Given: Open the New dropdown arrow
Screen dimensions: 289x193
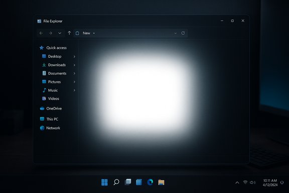Looking at the screenshot, I should pyautogui.click(x=94, y=33).
